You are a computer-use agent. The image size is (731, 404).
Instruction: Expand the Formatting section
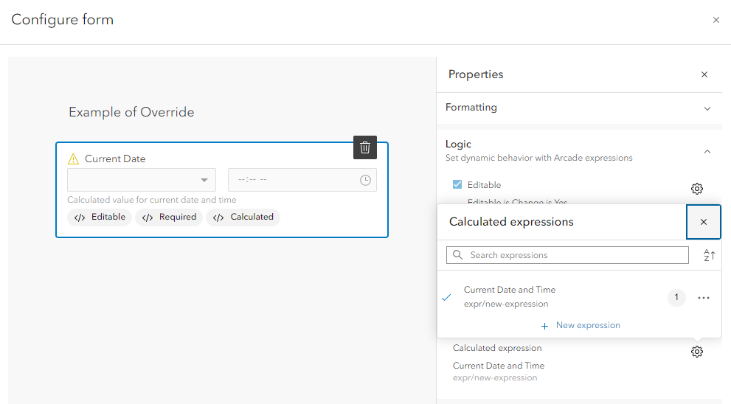click(707, 108)
